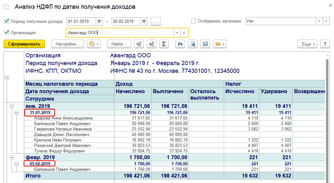Open calendar picker for end date 28.02.2019
The width and height of the screenshot is (334, 183).
[x=144, y=22]
